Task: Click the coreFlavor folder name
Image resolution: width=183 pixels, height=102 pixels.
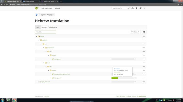Action: 50,48
